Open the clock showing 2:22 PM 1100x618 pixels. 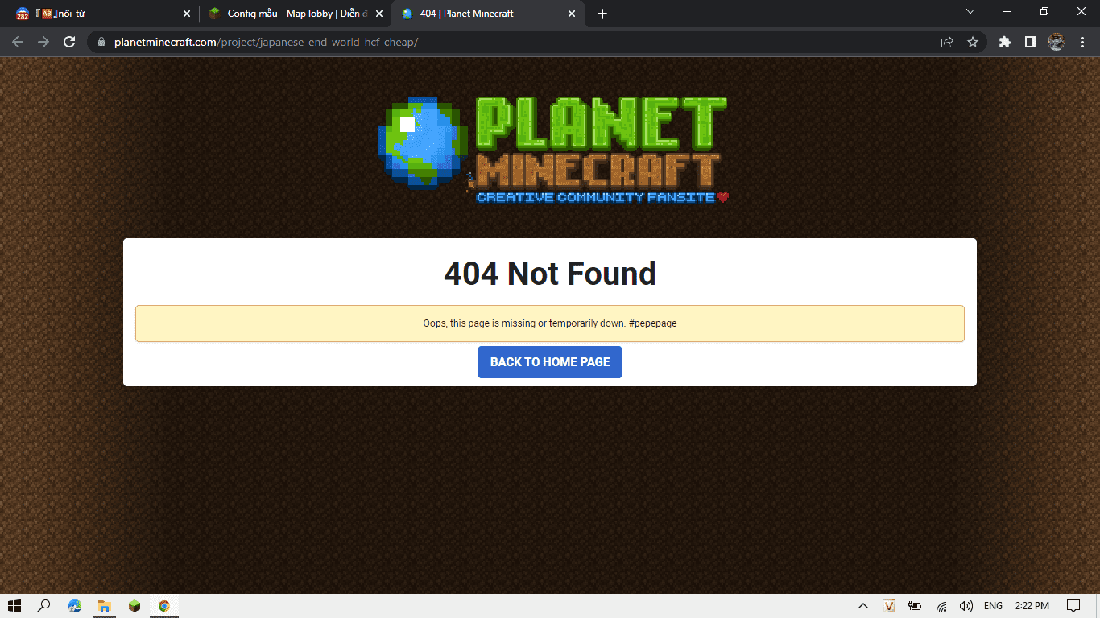click(1032, 606)
